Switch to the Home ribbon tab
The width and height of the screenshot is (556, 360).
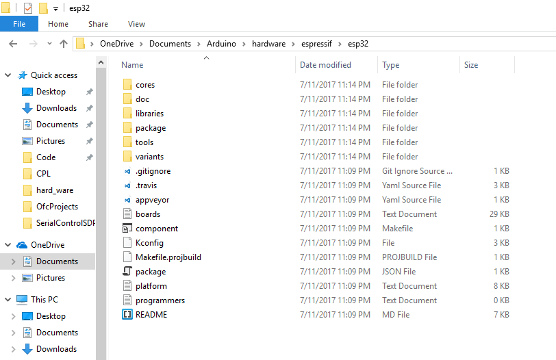click(58, 24)
